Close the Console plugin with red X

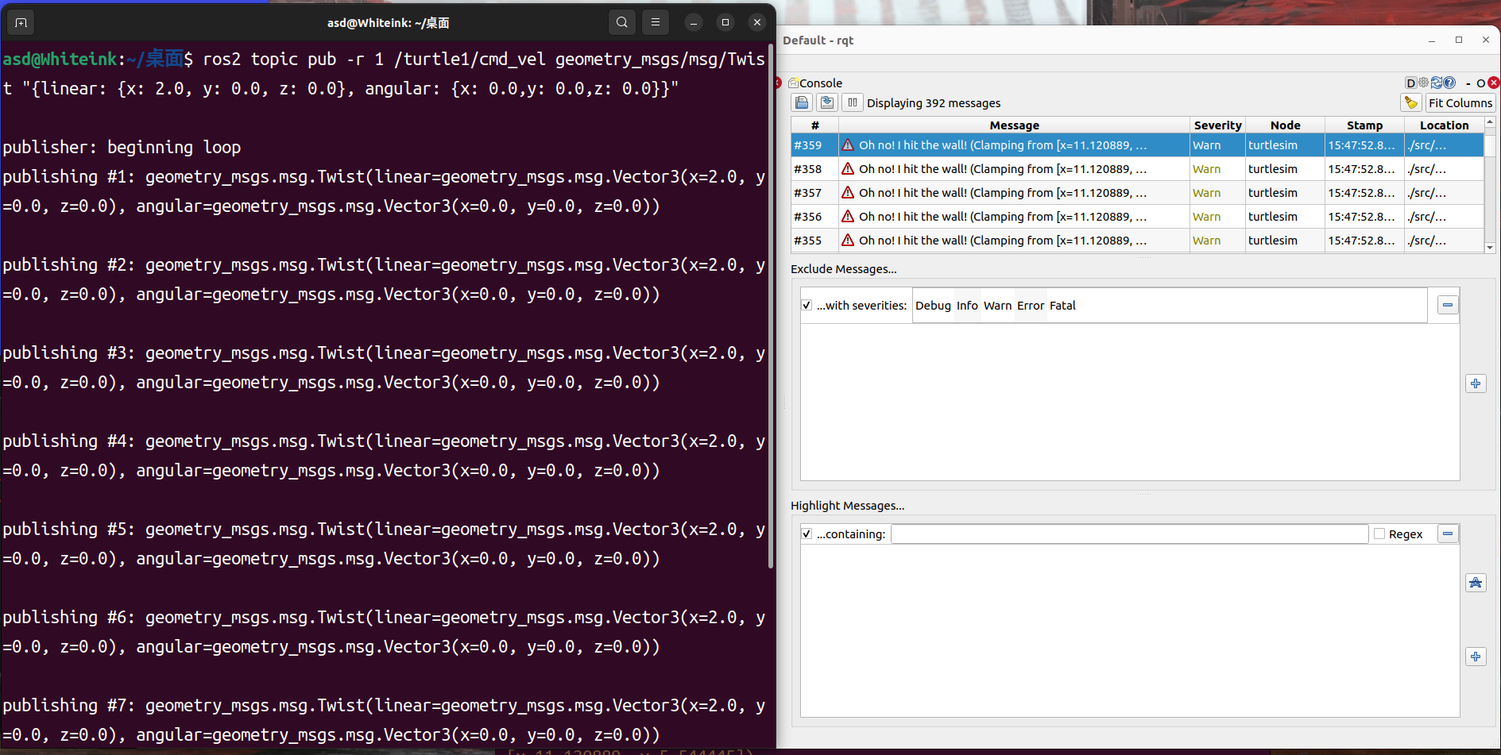click(1494, 83)
